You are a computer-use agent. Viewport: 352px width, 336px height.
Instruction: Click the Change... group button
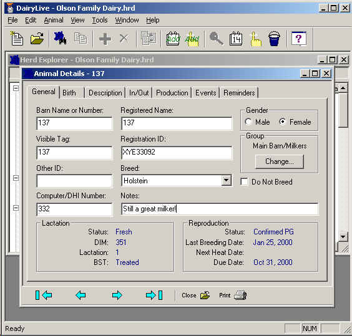tap(280, 161)
